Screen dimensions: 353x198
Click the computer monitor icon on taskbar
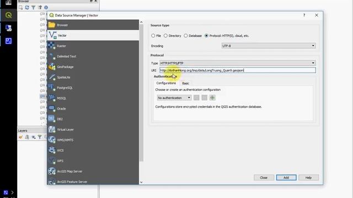9,28
